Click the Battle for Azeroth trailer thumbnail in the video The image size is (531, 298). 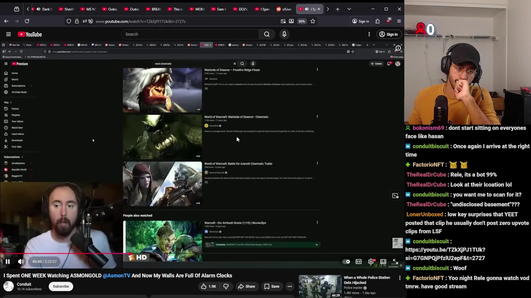162,184
